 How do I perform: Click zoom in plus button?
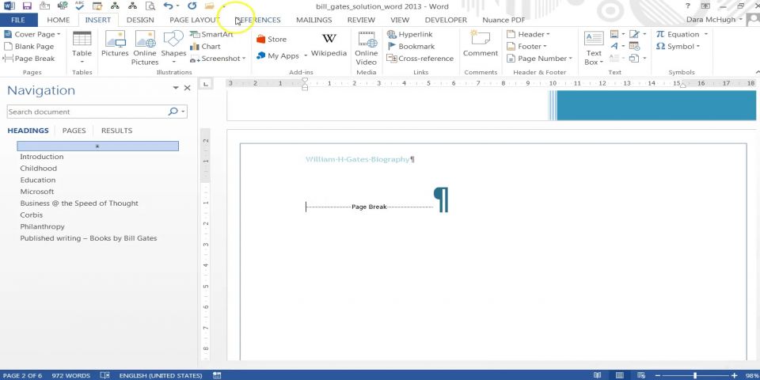point(735,375)
